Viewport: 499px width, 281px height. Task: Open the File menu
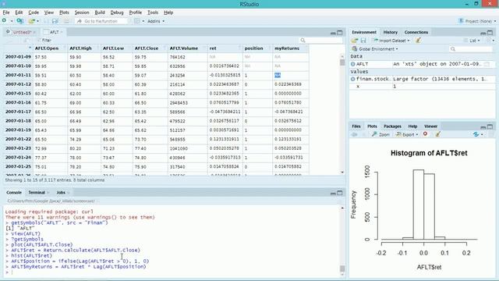coord(6,12)
